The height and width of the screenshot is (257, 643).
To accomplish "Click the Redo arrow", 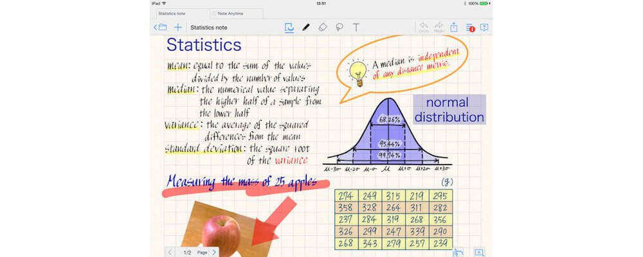I will tap(439, 27).
